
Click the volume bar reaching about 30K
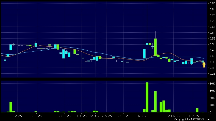(x=155, y=102)
